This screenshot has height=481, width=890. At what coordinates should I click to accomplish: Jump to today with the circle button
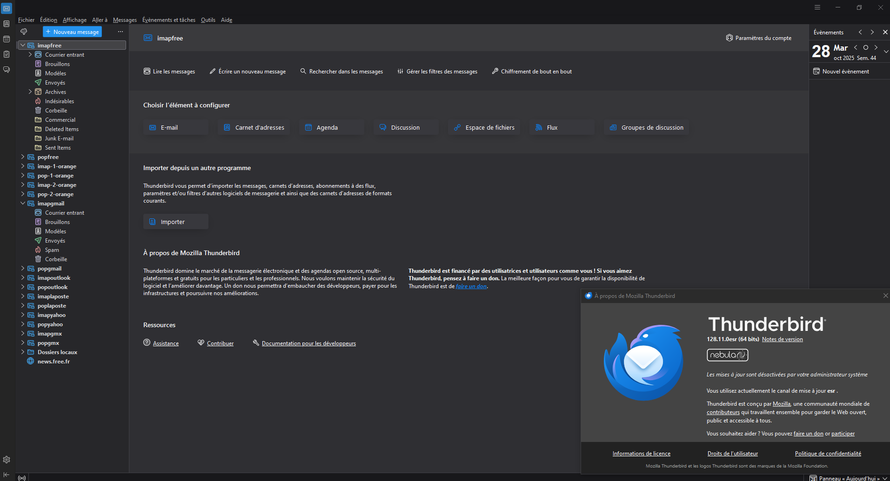(866, 47)
